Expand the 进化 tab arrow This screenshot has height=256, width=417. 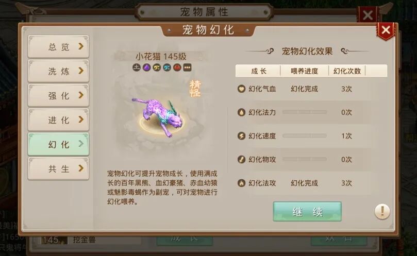coord(81,120)
